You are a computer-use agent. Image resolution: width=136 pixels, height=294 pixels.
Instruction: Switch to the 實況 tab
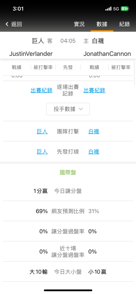[79, 24]
